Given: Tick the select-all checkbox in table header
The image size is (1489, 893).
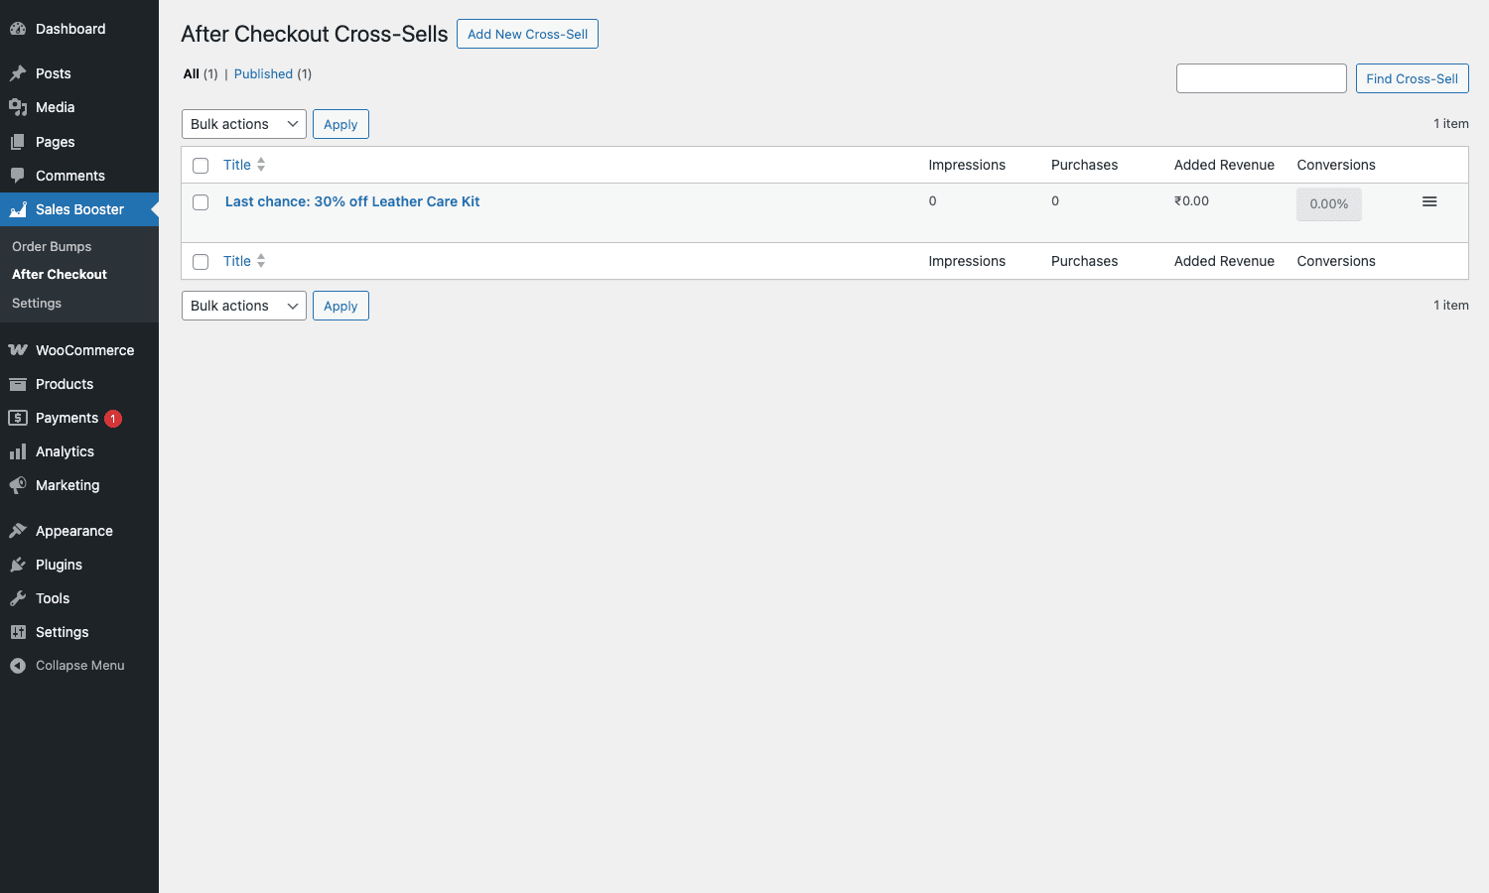Looking at the screenshot, I should (x=201, y=166).
